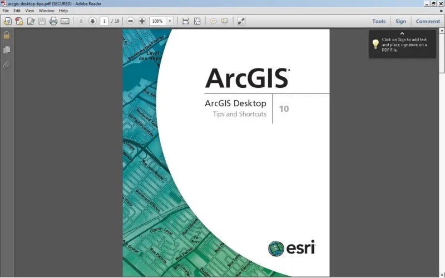Close the document with small x button
The width and height of the screenshot is (445, 278).
click(x=441, y=11)
